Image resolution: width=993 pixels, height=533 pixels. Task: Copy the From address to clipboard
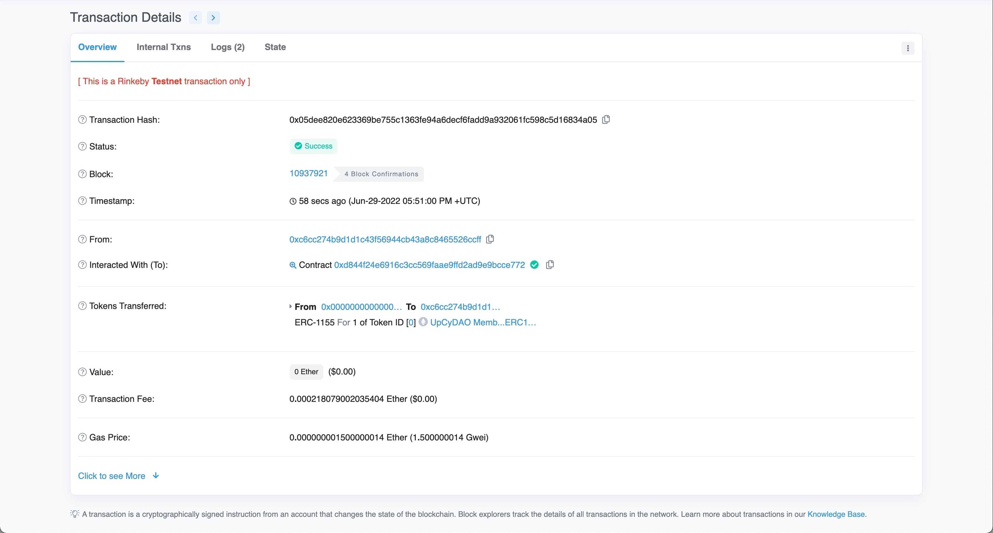click(490, 239)
